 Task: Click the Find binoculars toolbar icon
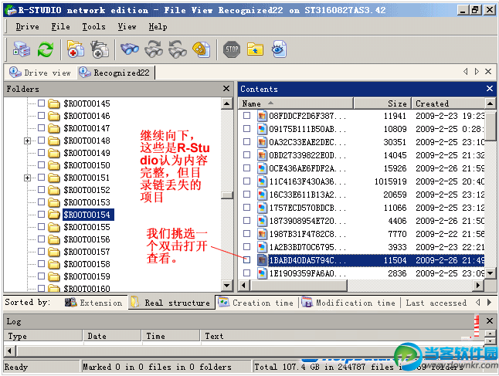coord(130,49)
